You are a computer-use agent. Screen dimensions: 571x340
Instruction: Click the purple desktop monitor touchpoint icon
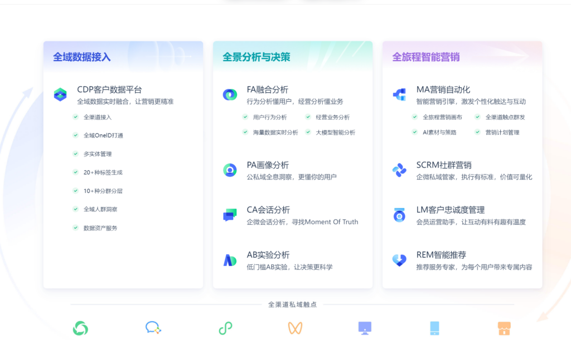365,328
